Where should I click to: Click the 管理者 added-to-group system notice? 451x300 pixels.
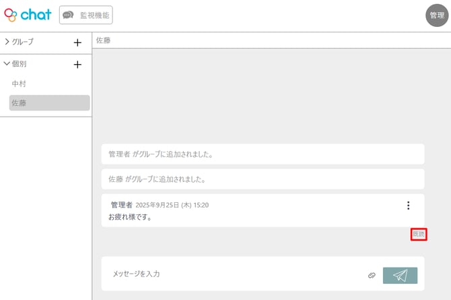[161, 154]
